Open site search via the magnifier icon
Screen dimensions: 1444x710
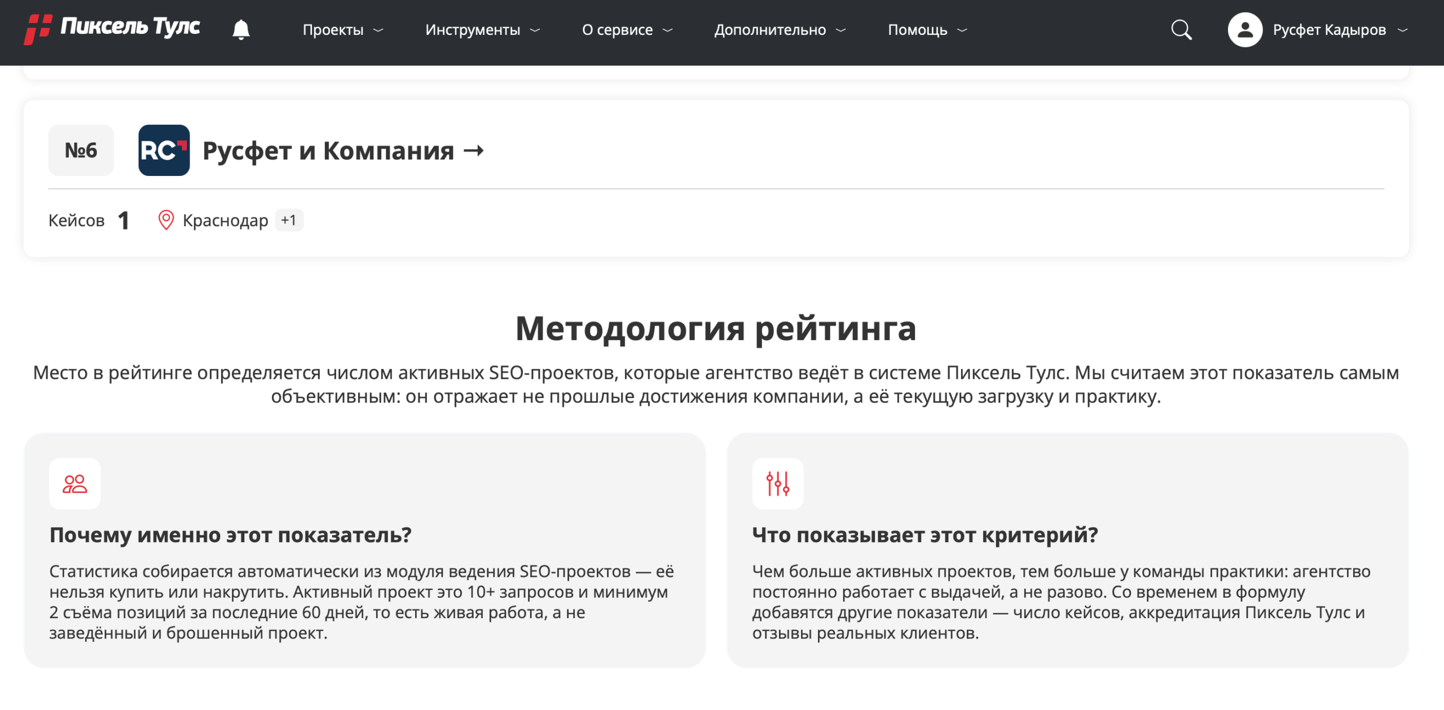(1181, 29)
